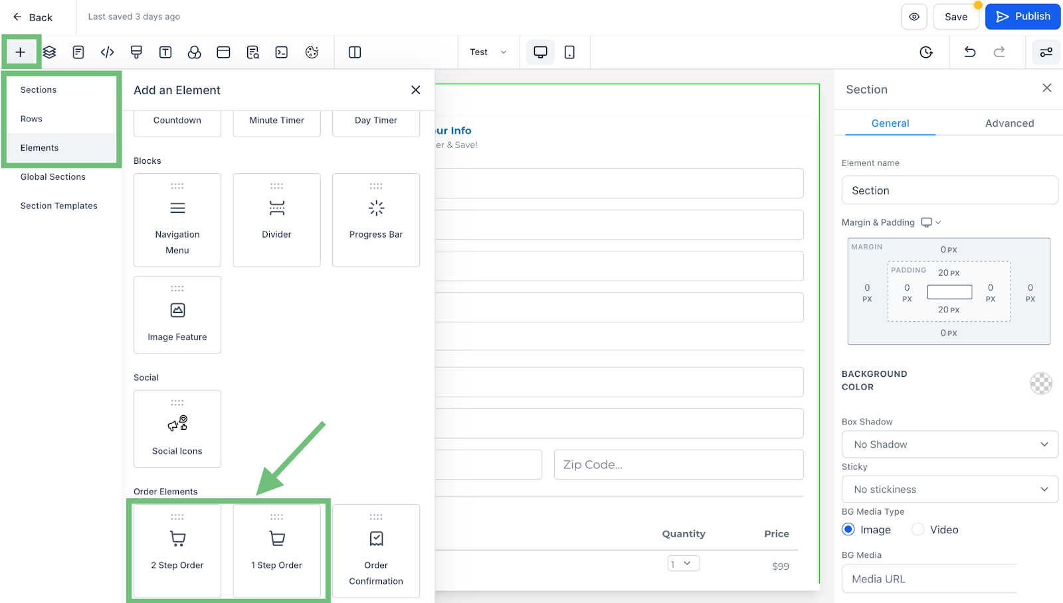Screen dimensions: 1063x603
Task: Go Back to previous screen
Action: [x=32, y=17]
